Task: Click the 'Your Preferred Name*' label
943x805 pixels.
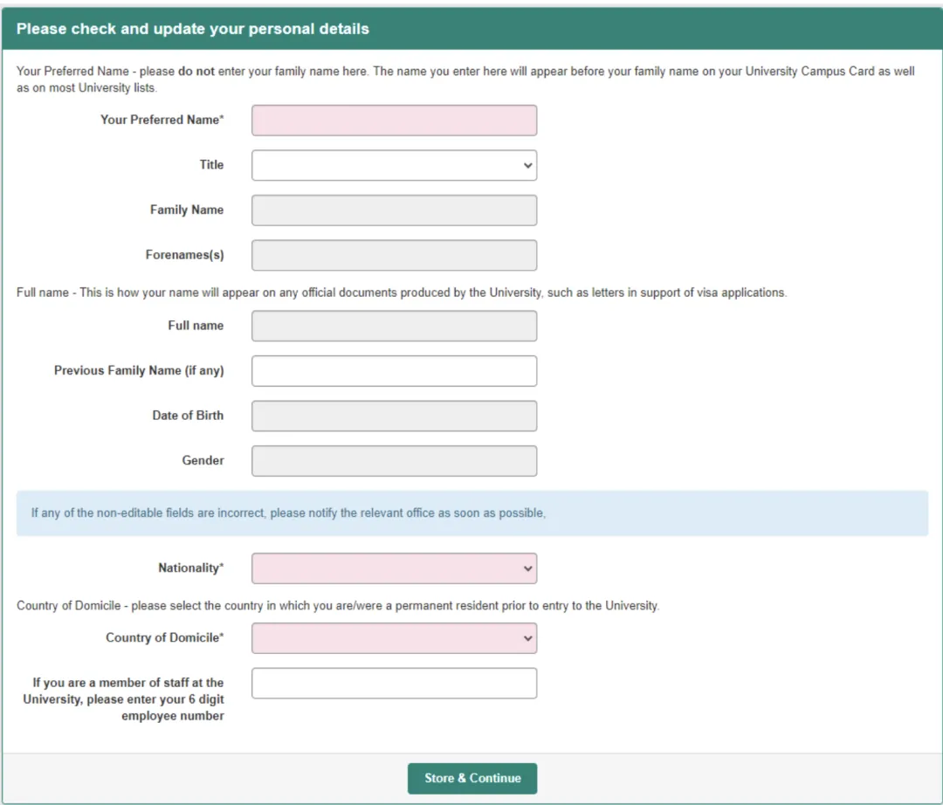Action: pyautogui.click(x=162, y=120)
